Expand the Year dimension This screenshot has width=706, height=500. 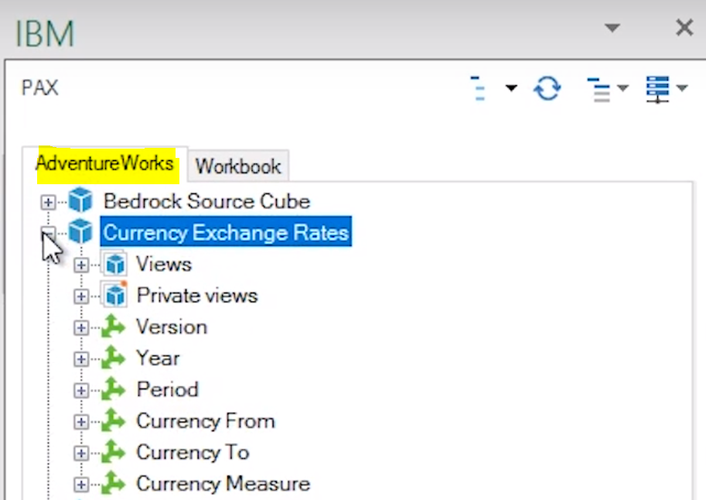(x=81, y=359)
